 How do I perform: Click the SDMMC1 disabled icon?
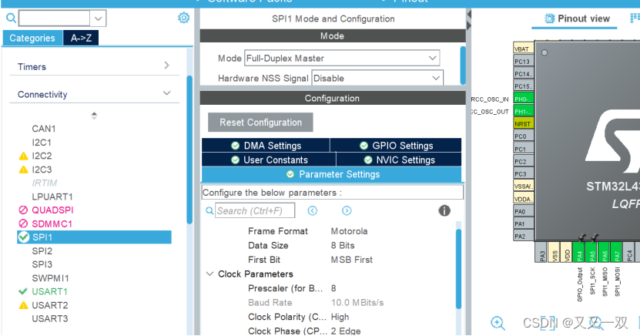click(23, 223)
